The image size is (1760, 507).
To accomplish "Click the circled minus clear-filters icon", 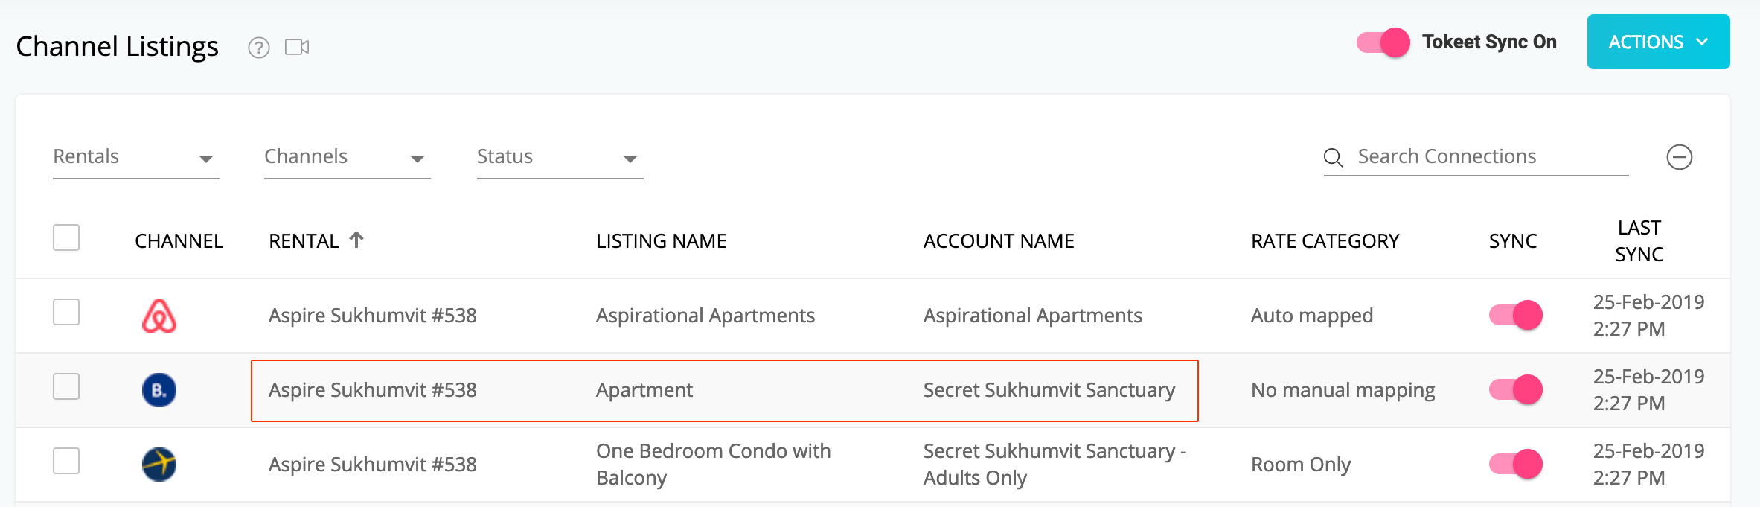I will point(1679,157).
